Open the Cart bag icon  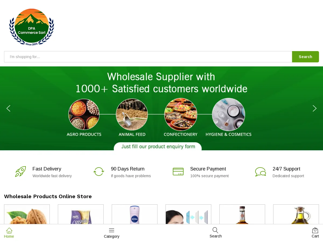315,230
